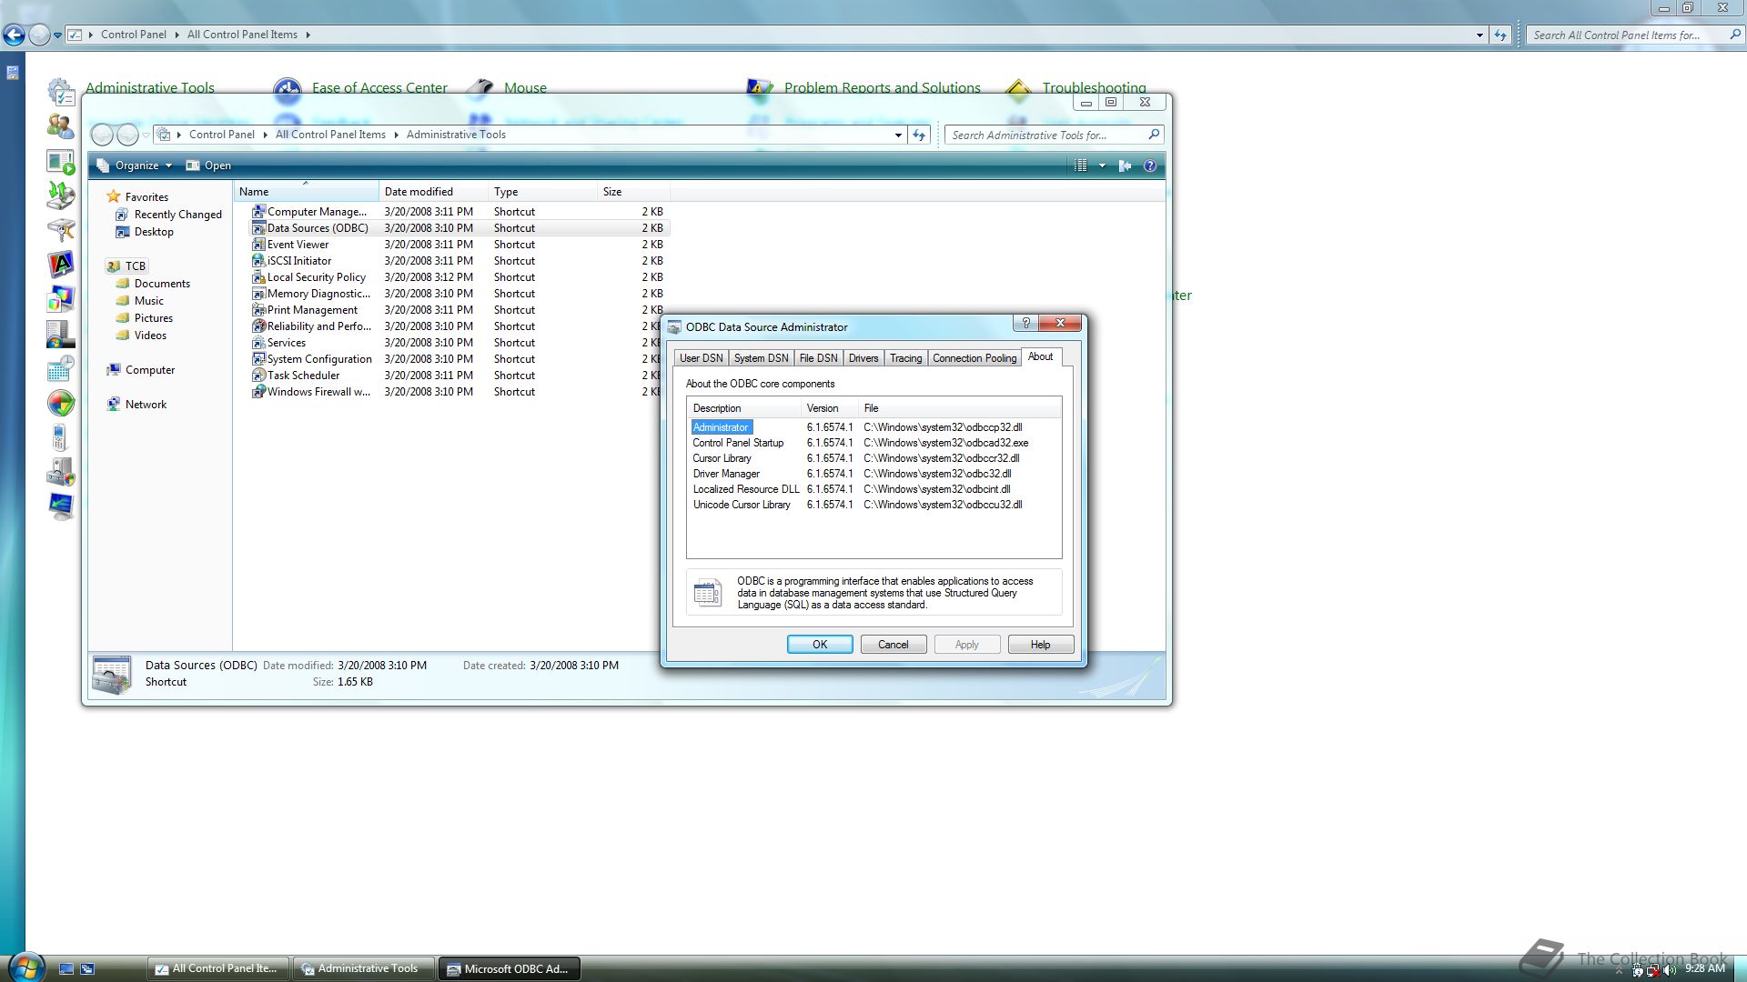Switch to the User DSN tab
1747x982 pixels.
(x=702, y=358)
